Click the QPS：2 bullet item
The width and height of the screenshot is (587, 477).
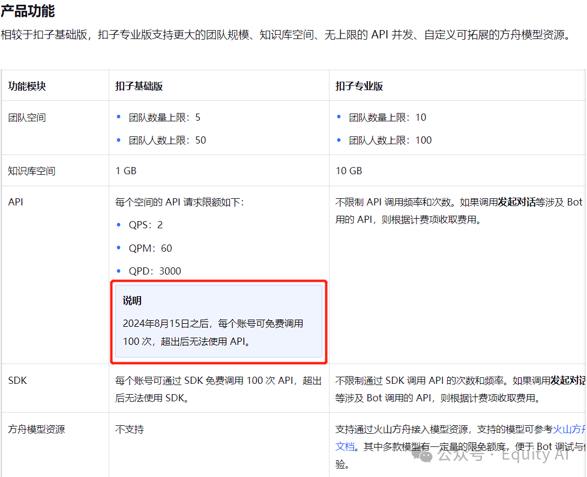coord(146,225)
